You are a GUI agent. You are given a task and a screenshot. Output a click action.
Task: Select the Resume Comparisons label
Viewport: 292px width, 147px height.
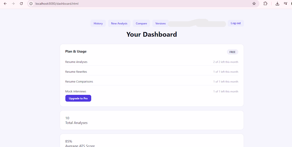pos(79,81)
